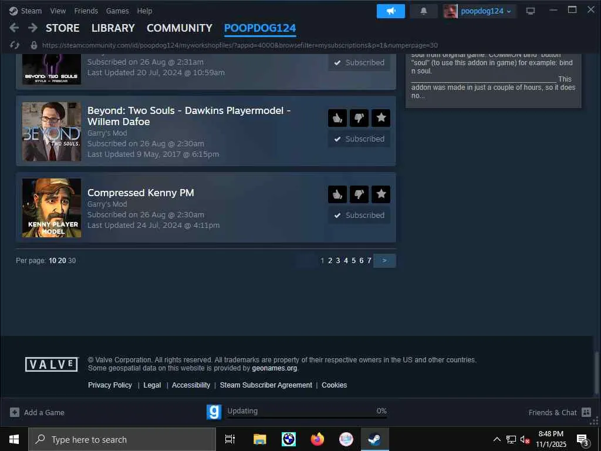
Task: Open the POOPDOG124 profile tab
Action: (x=260, y=28)
